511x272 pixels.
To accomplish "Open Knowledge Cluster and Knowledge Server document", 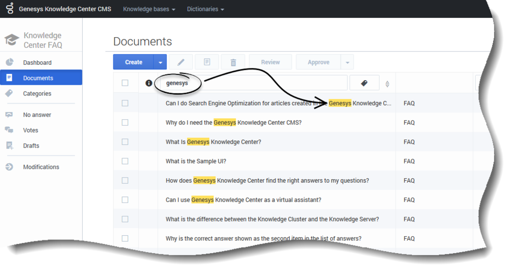I will (272, 219).
